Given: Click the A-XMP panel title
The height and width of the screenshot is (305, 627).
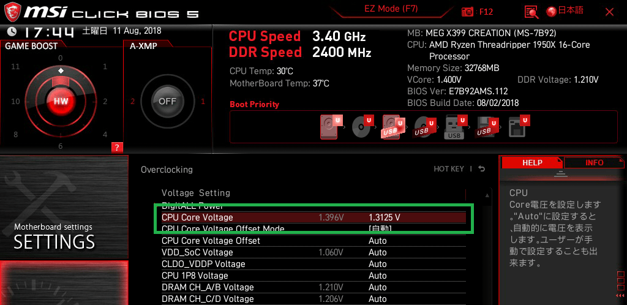Looking at the screenshot, I should coord(143,46).
